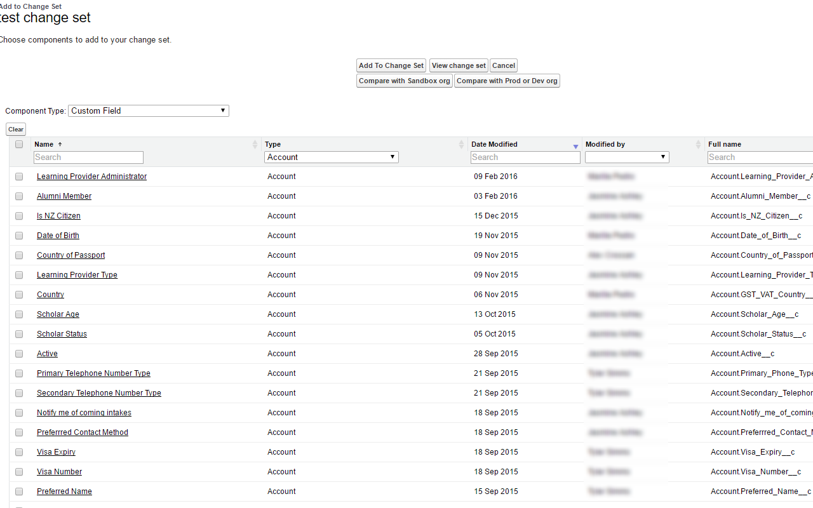Open the Alumni Member field link
The image size is (813, 508).
click(x=64, y=196)
